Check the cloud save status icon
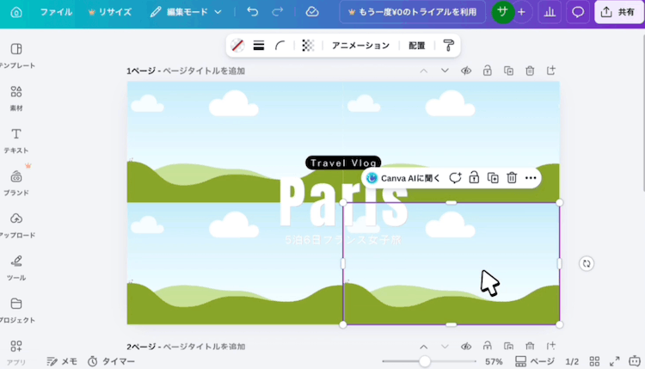Screen dimensions: 645x369 (x=312, y=12)
